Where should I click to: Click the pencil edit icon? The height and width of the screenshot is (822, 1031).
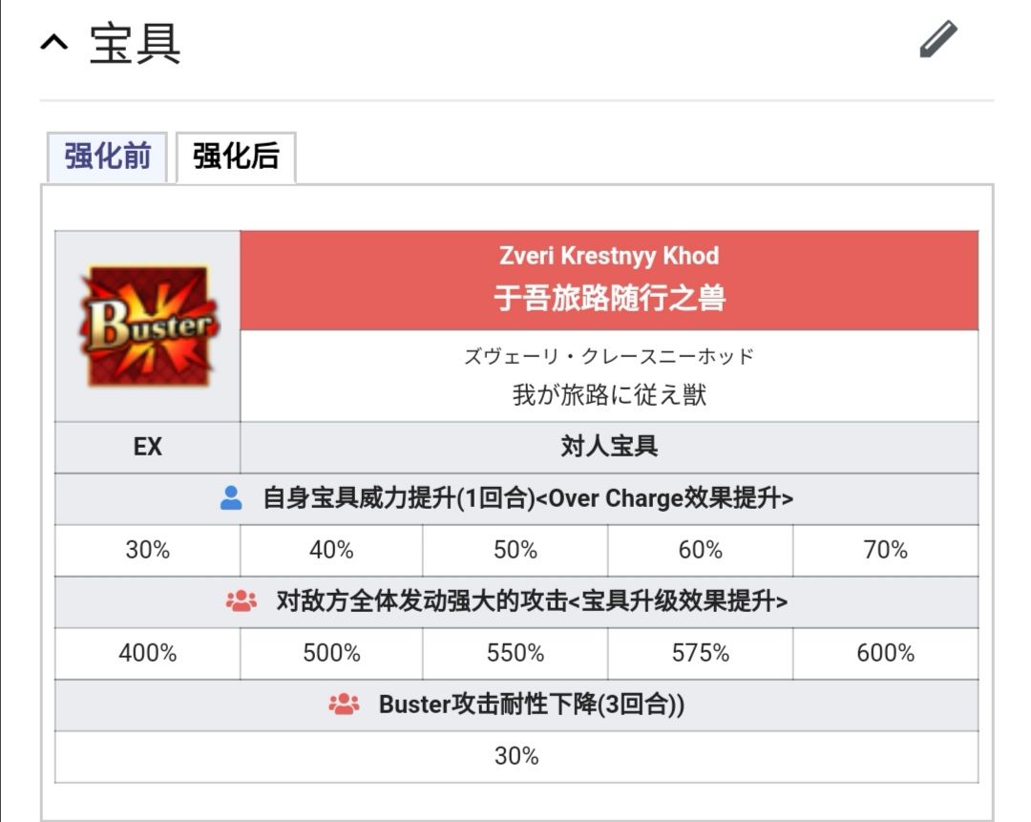pyautogui.click(x=938, y=39)
